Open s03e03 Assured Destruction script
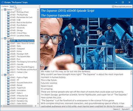 tap(21, 83)
